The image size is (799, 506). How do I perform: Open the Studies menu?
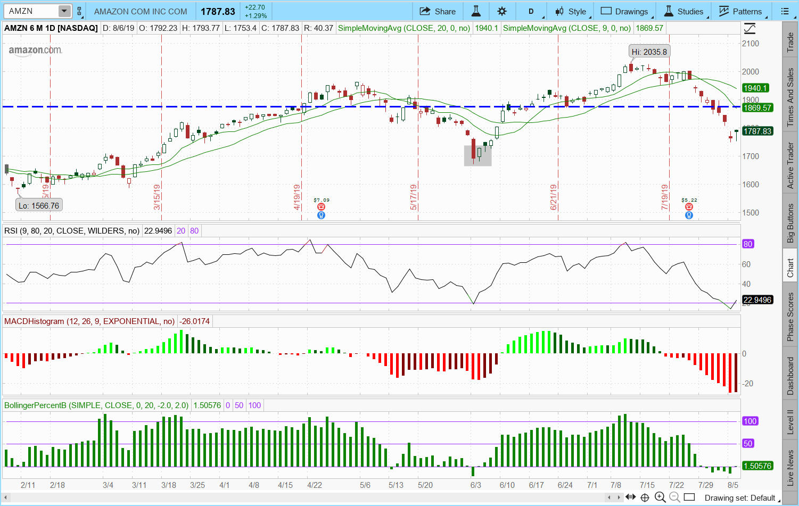(x=684, y=11)
